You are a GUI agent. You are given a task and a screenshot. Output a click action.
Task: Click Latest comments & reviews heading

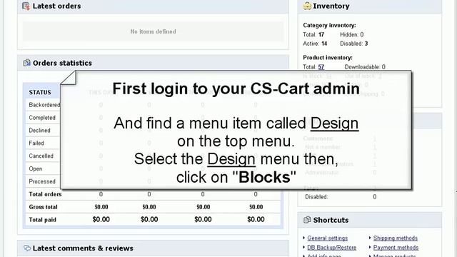point(83,248)
